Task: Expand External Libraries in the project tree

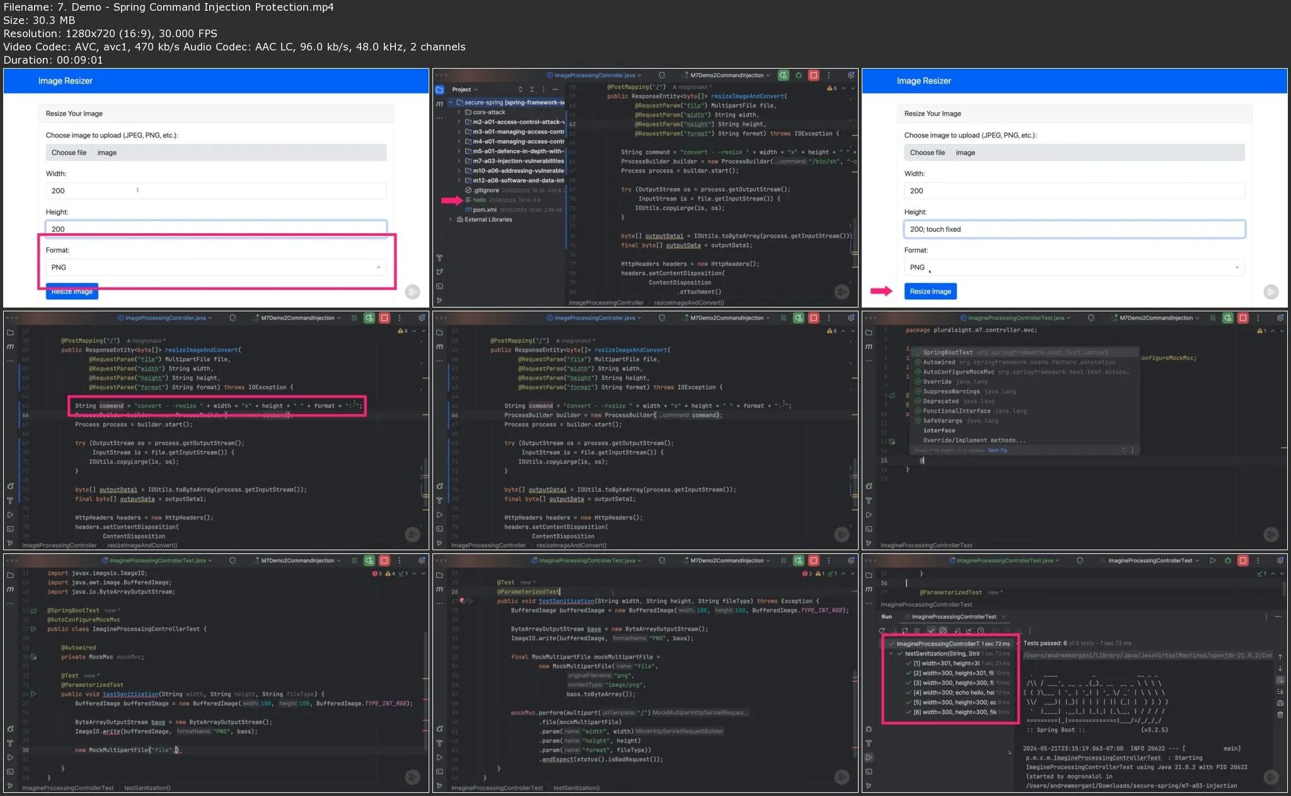Action: [x=451, y=219]
